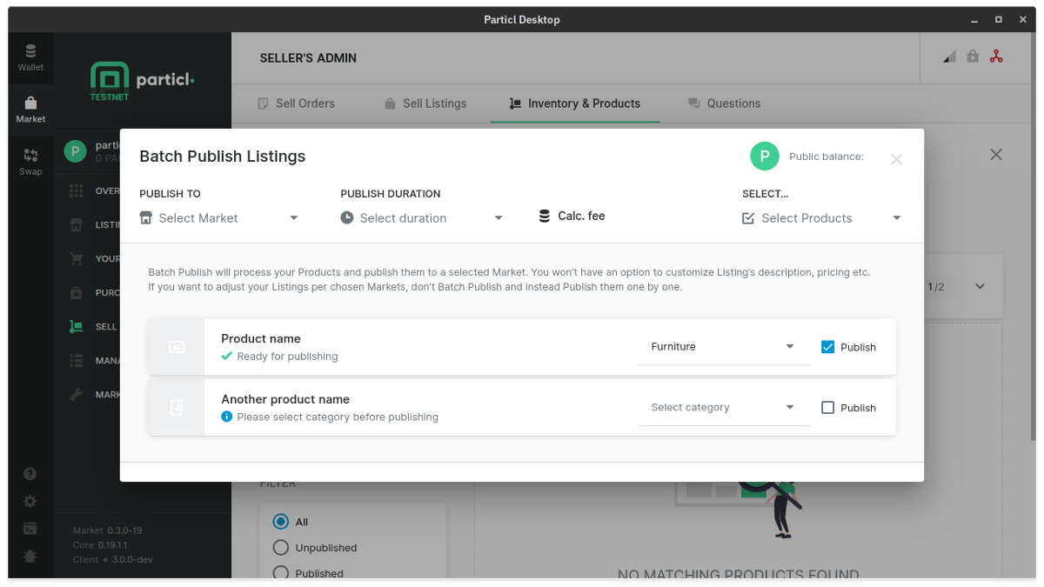Image resolution: width=1044 pixels, height=587 pixels.
Task: Switch to the Sell Orders tab
Action: pos(297,103)
